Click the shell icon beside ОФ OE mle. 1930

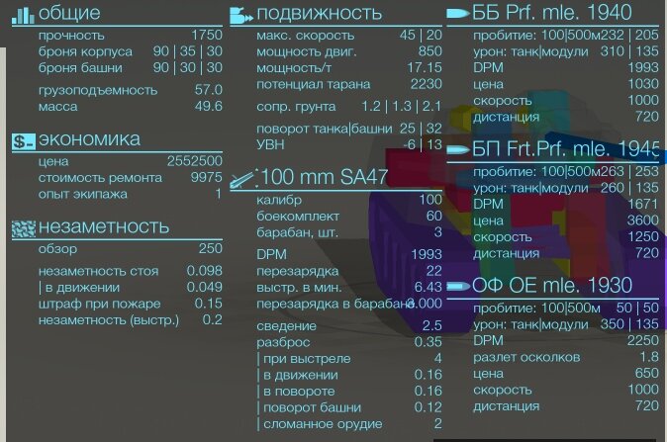click(x=458, y=287)
